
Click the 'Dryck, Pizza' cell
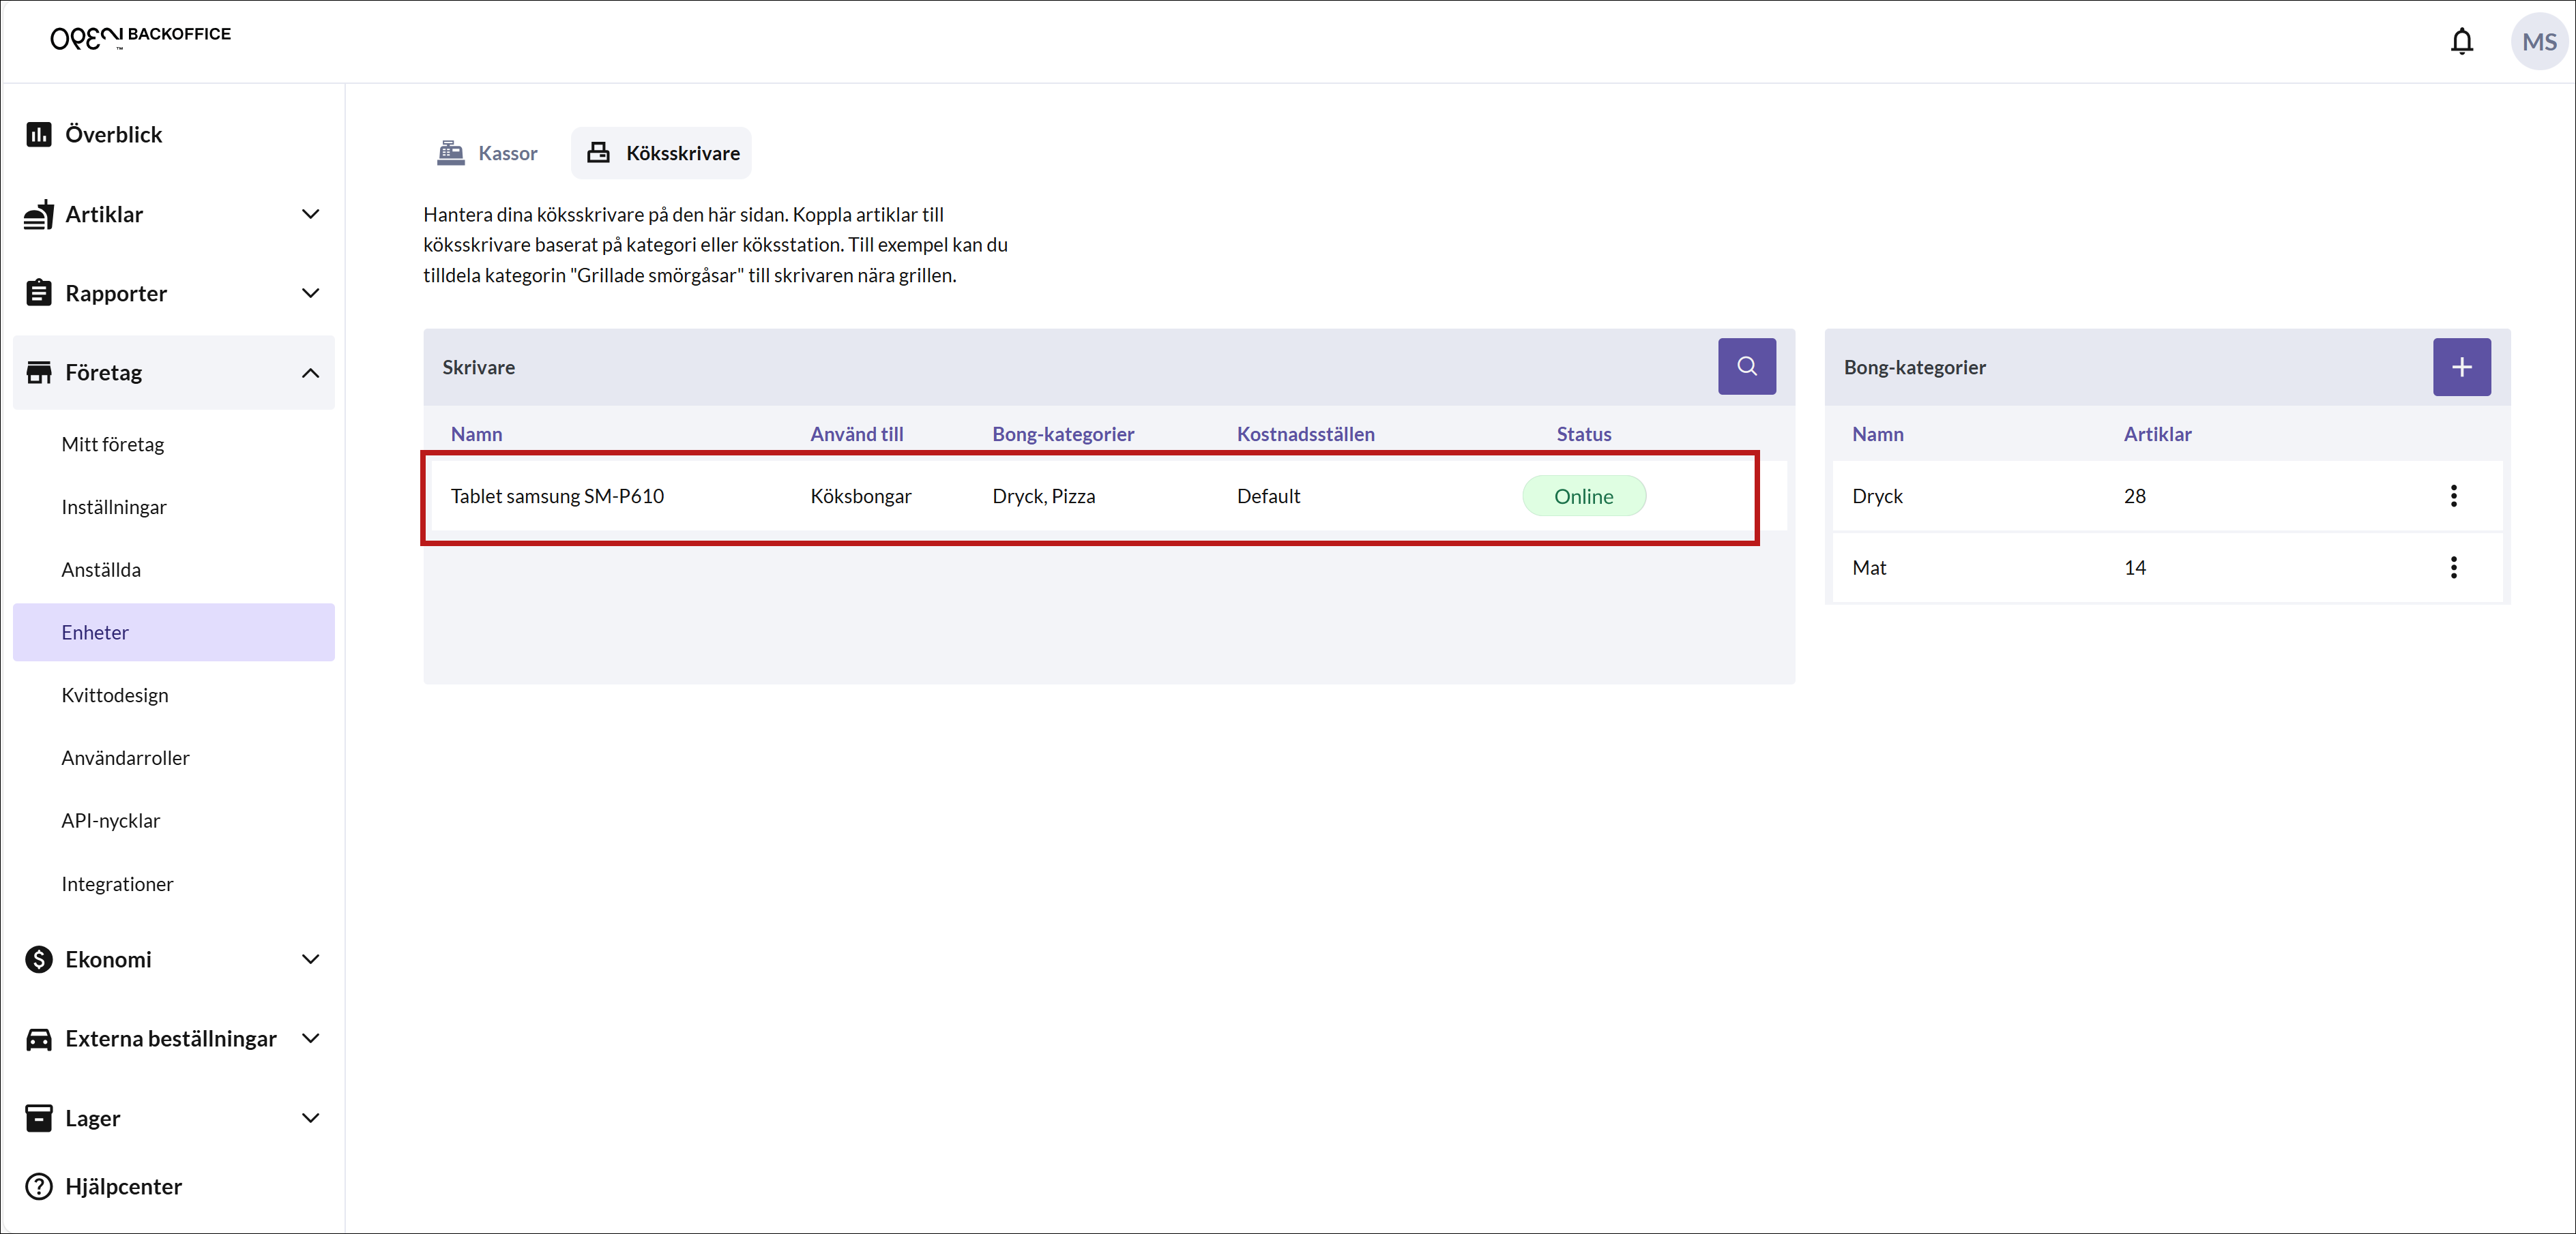click(x=1043, y=496)
